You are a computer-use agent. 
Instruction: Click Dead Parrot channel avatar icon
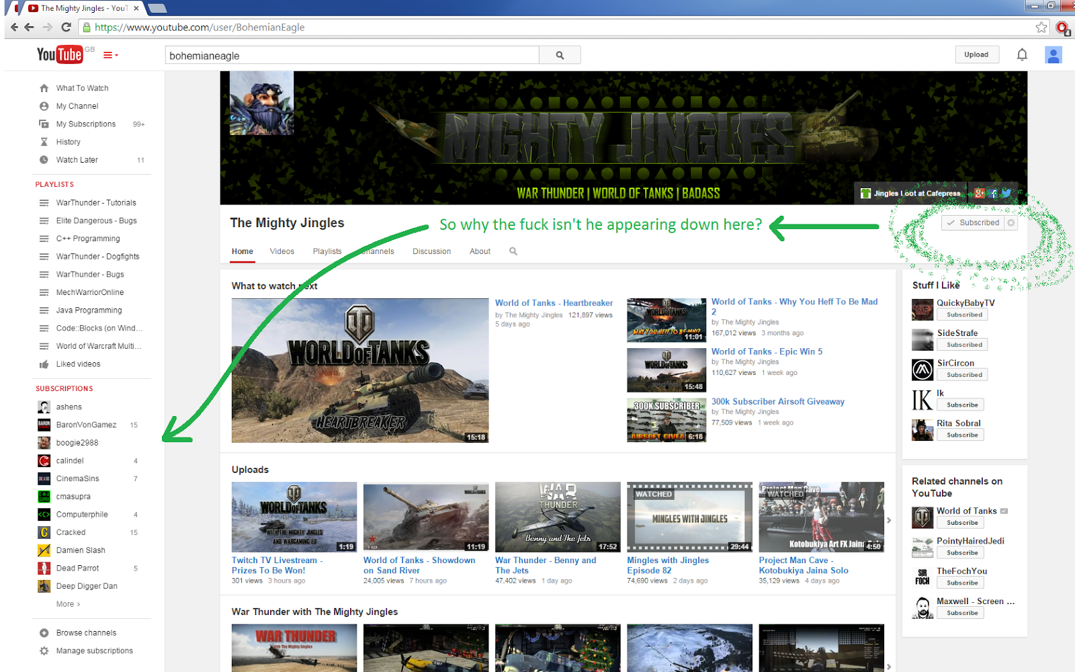tap(44, 569)
